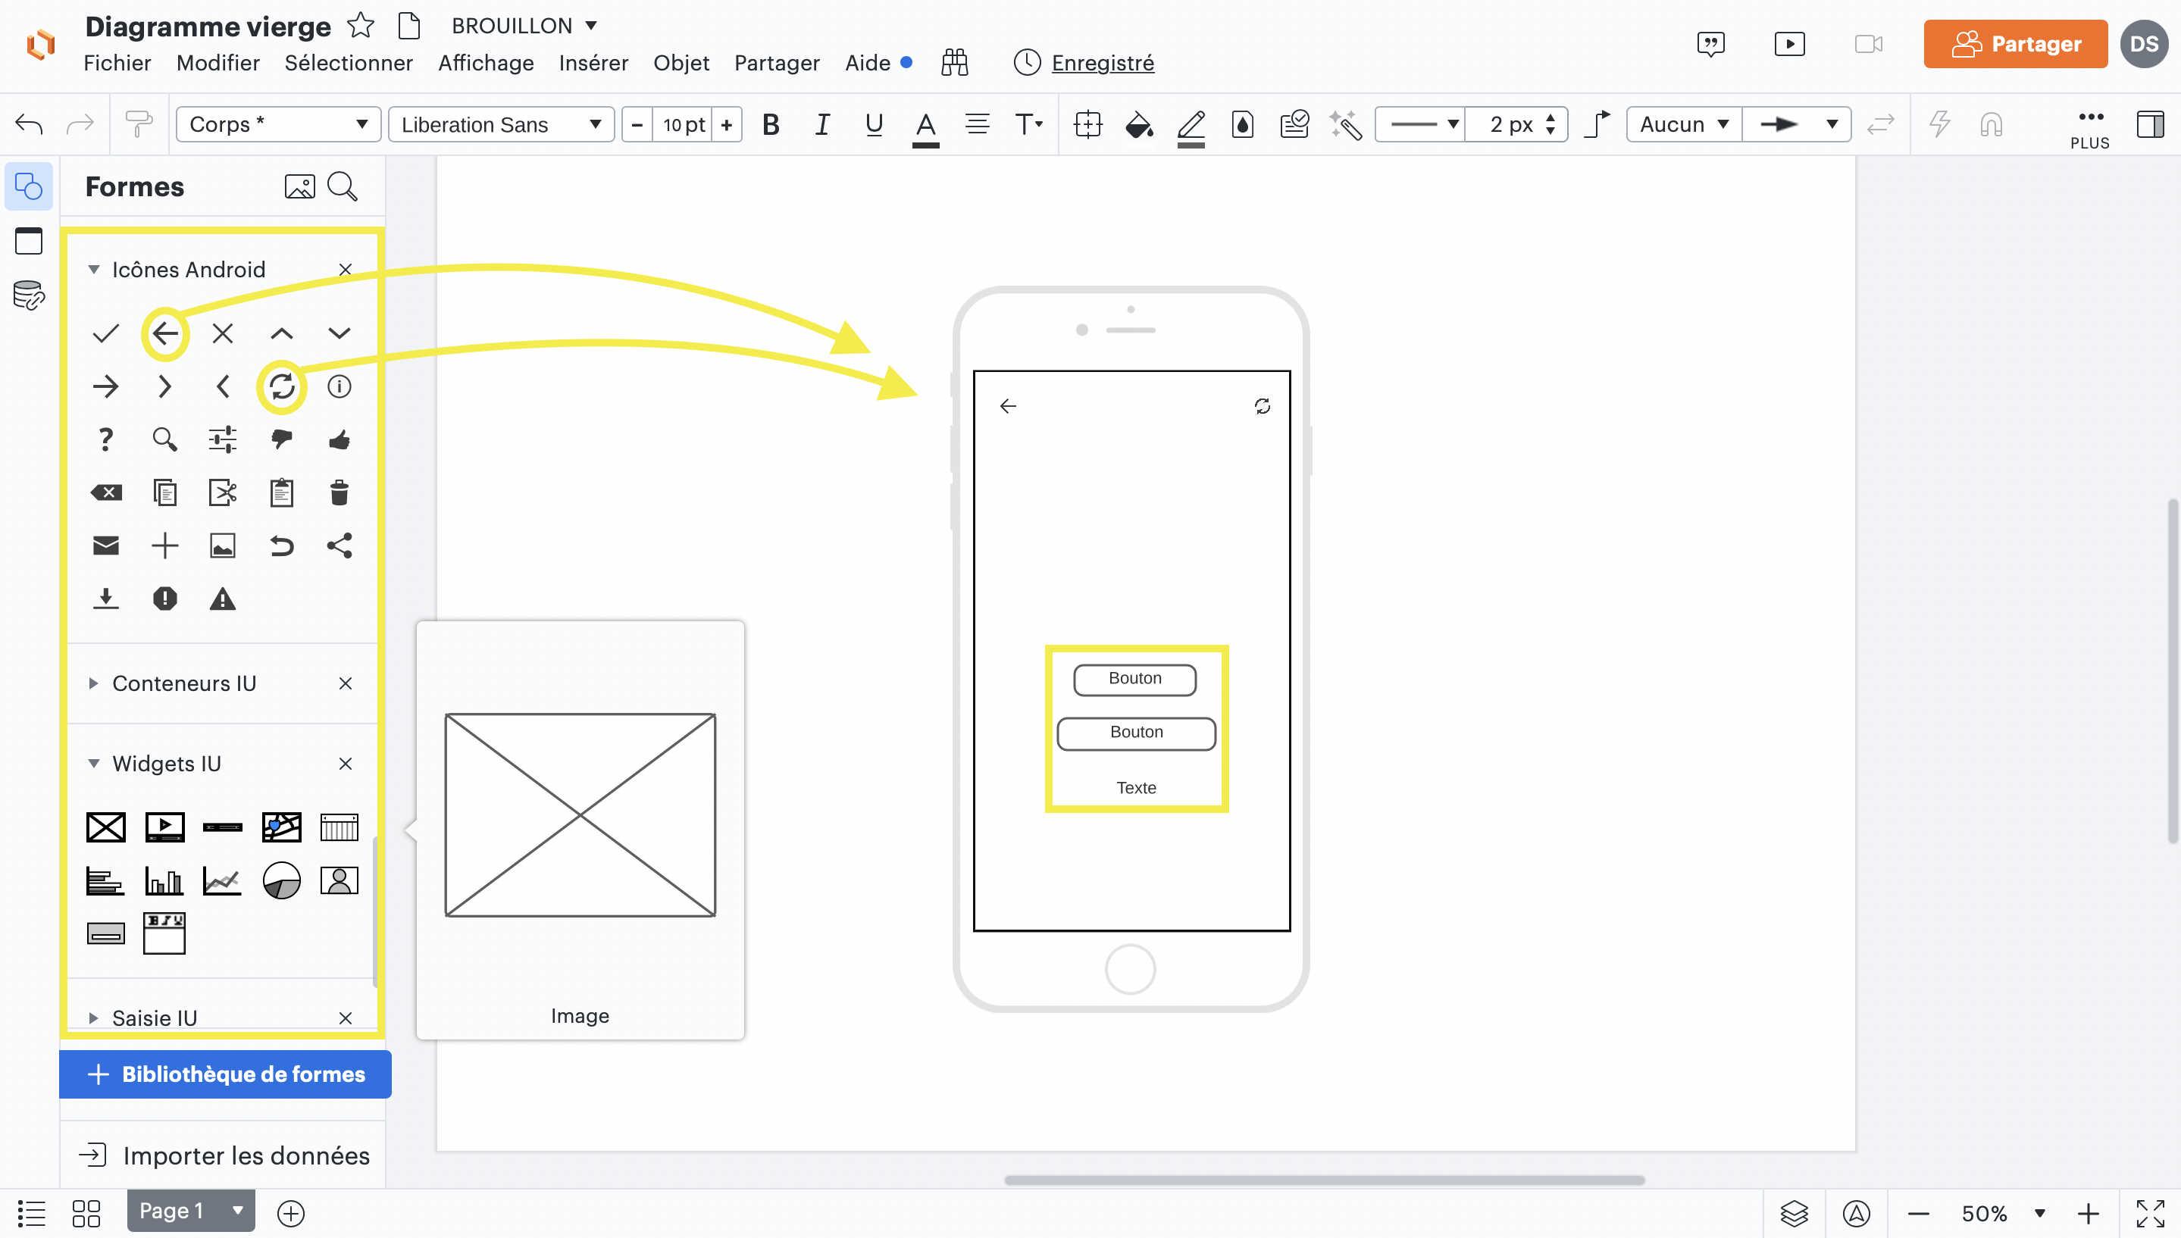Open the Affichage menu
The width and height of the screenshot is (2181, 1238).
coord(486,63)
